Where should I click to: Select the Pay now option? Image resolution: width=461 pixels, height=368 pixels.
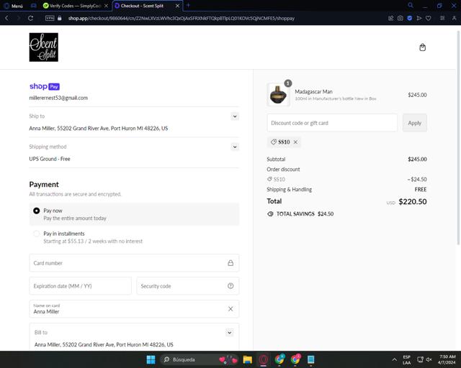click(x=134, y=214)
